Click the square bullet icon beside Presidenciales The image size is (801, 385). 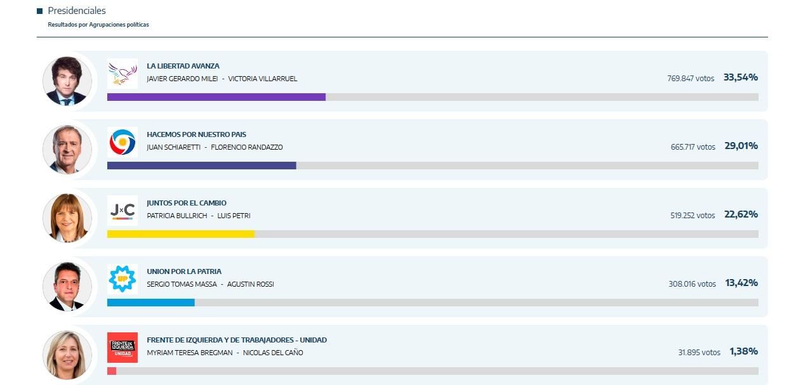coord(40,11)
